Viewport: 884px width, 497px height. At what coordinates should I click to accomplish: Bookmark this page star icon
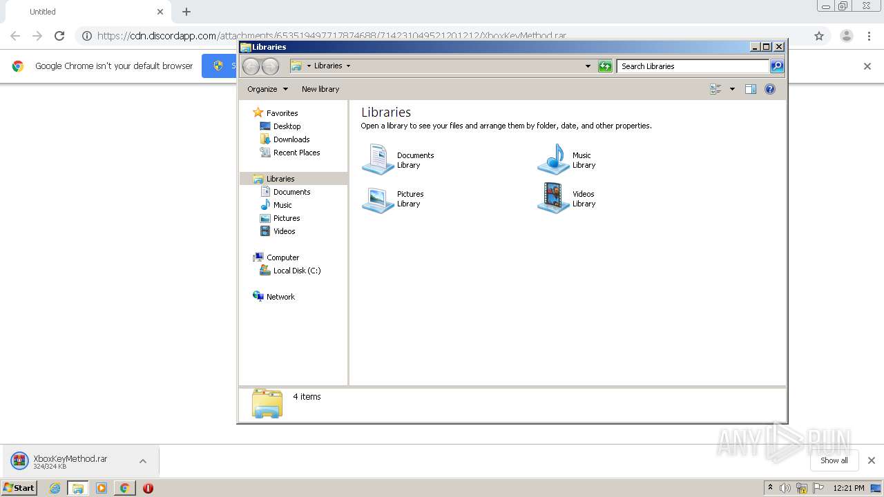[x=819, y=36]
